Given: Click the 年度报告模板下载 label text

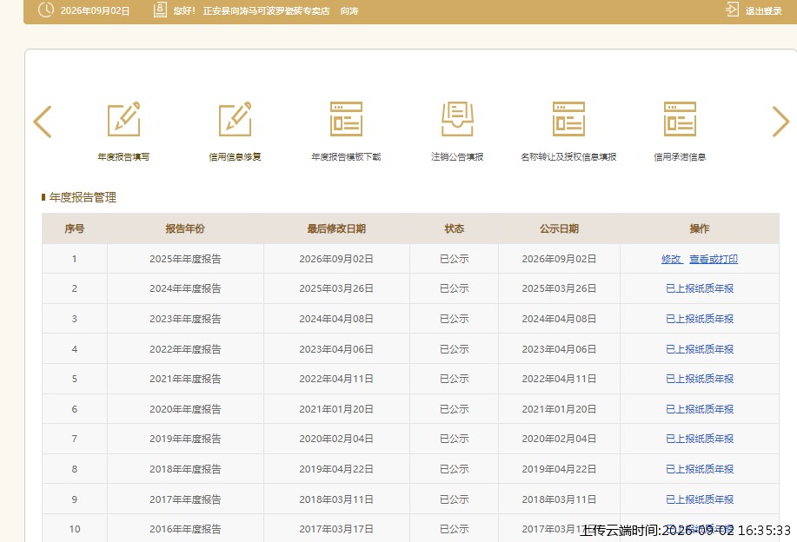Looking at the screenshot, I should pos(346,157).
